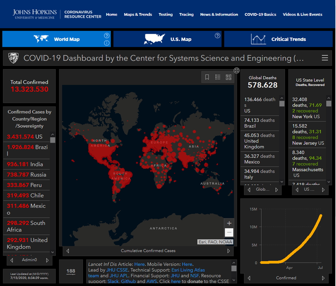Screen dimensions: 336x286
Task: Click the Total Confirmed 13.323.530 figure
Action: pyautogui.click(x=30, y=89)
